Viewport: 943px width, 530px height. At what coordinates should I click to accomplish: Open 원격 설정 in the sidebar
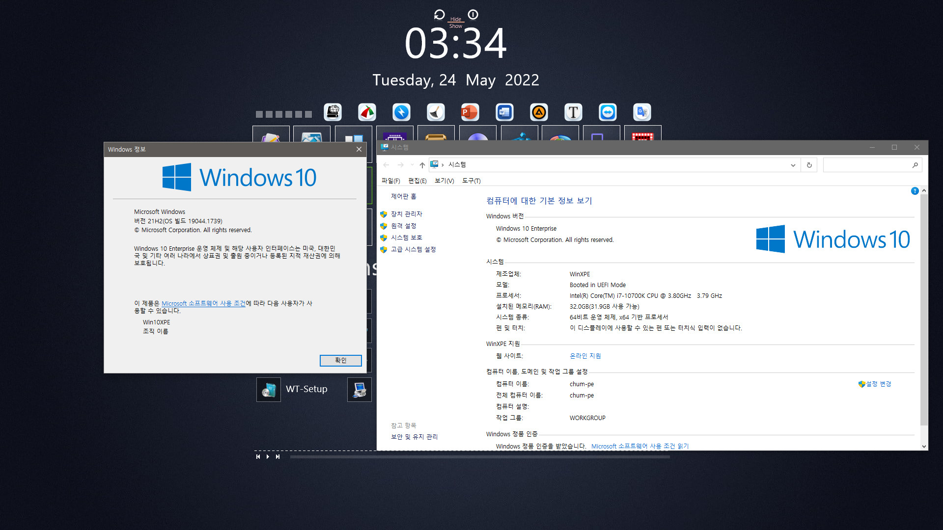coord(404,226)
